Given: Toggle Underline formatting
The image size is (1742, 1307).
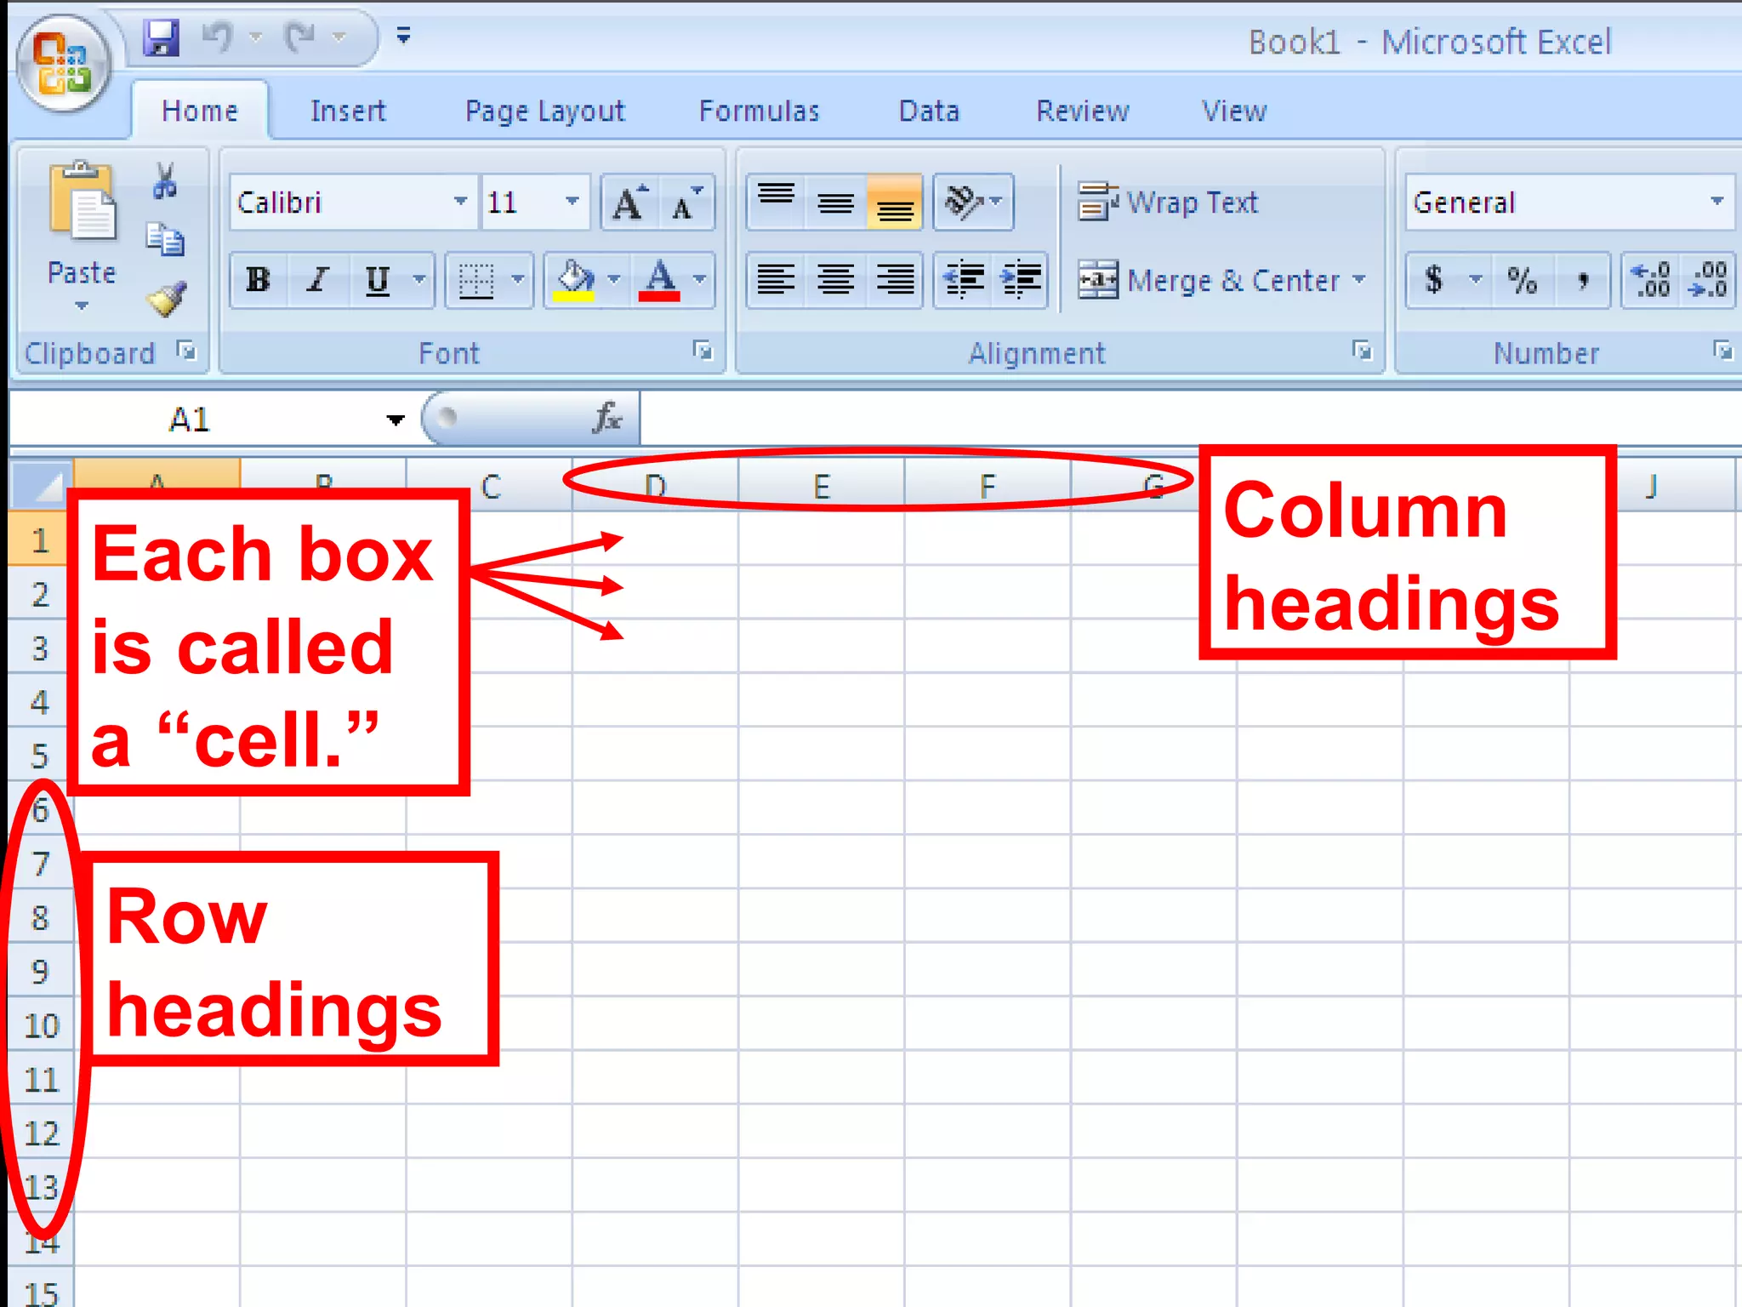Looking at the screenshot, I should coord(377,279).
